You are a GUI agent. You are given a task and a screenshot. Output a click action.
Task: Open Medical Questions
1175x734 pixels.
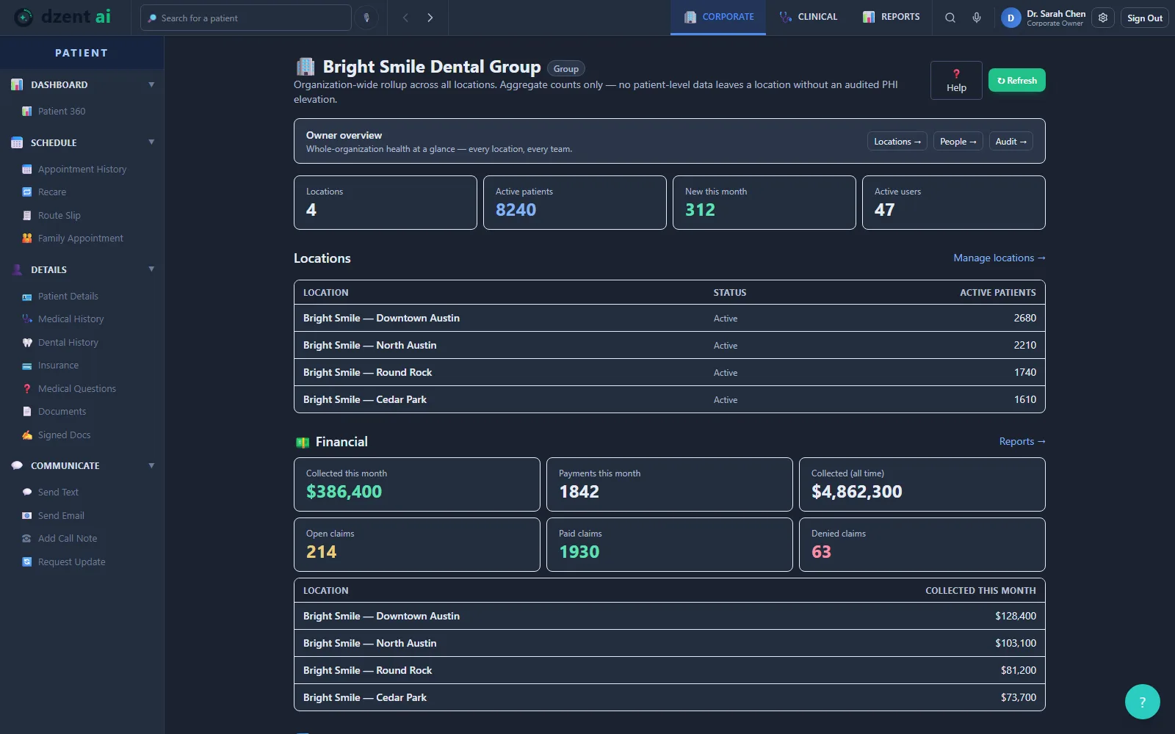pos(76,388)
